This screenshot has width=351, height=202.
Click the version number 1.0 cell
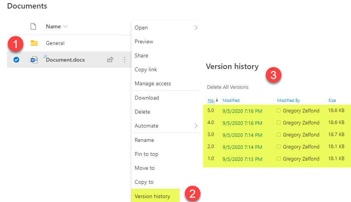(x=211, y=159)
